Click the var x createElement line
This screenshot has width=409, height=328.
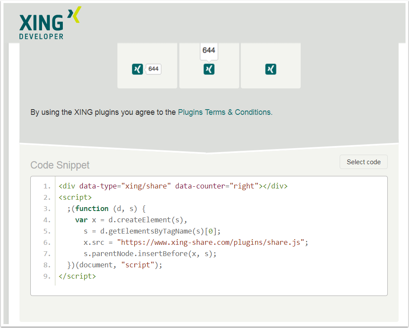click(131, 220)
